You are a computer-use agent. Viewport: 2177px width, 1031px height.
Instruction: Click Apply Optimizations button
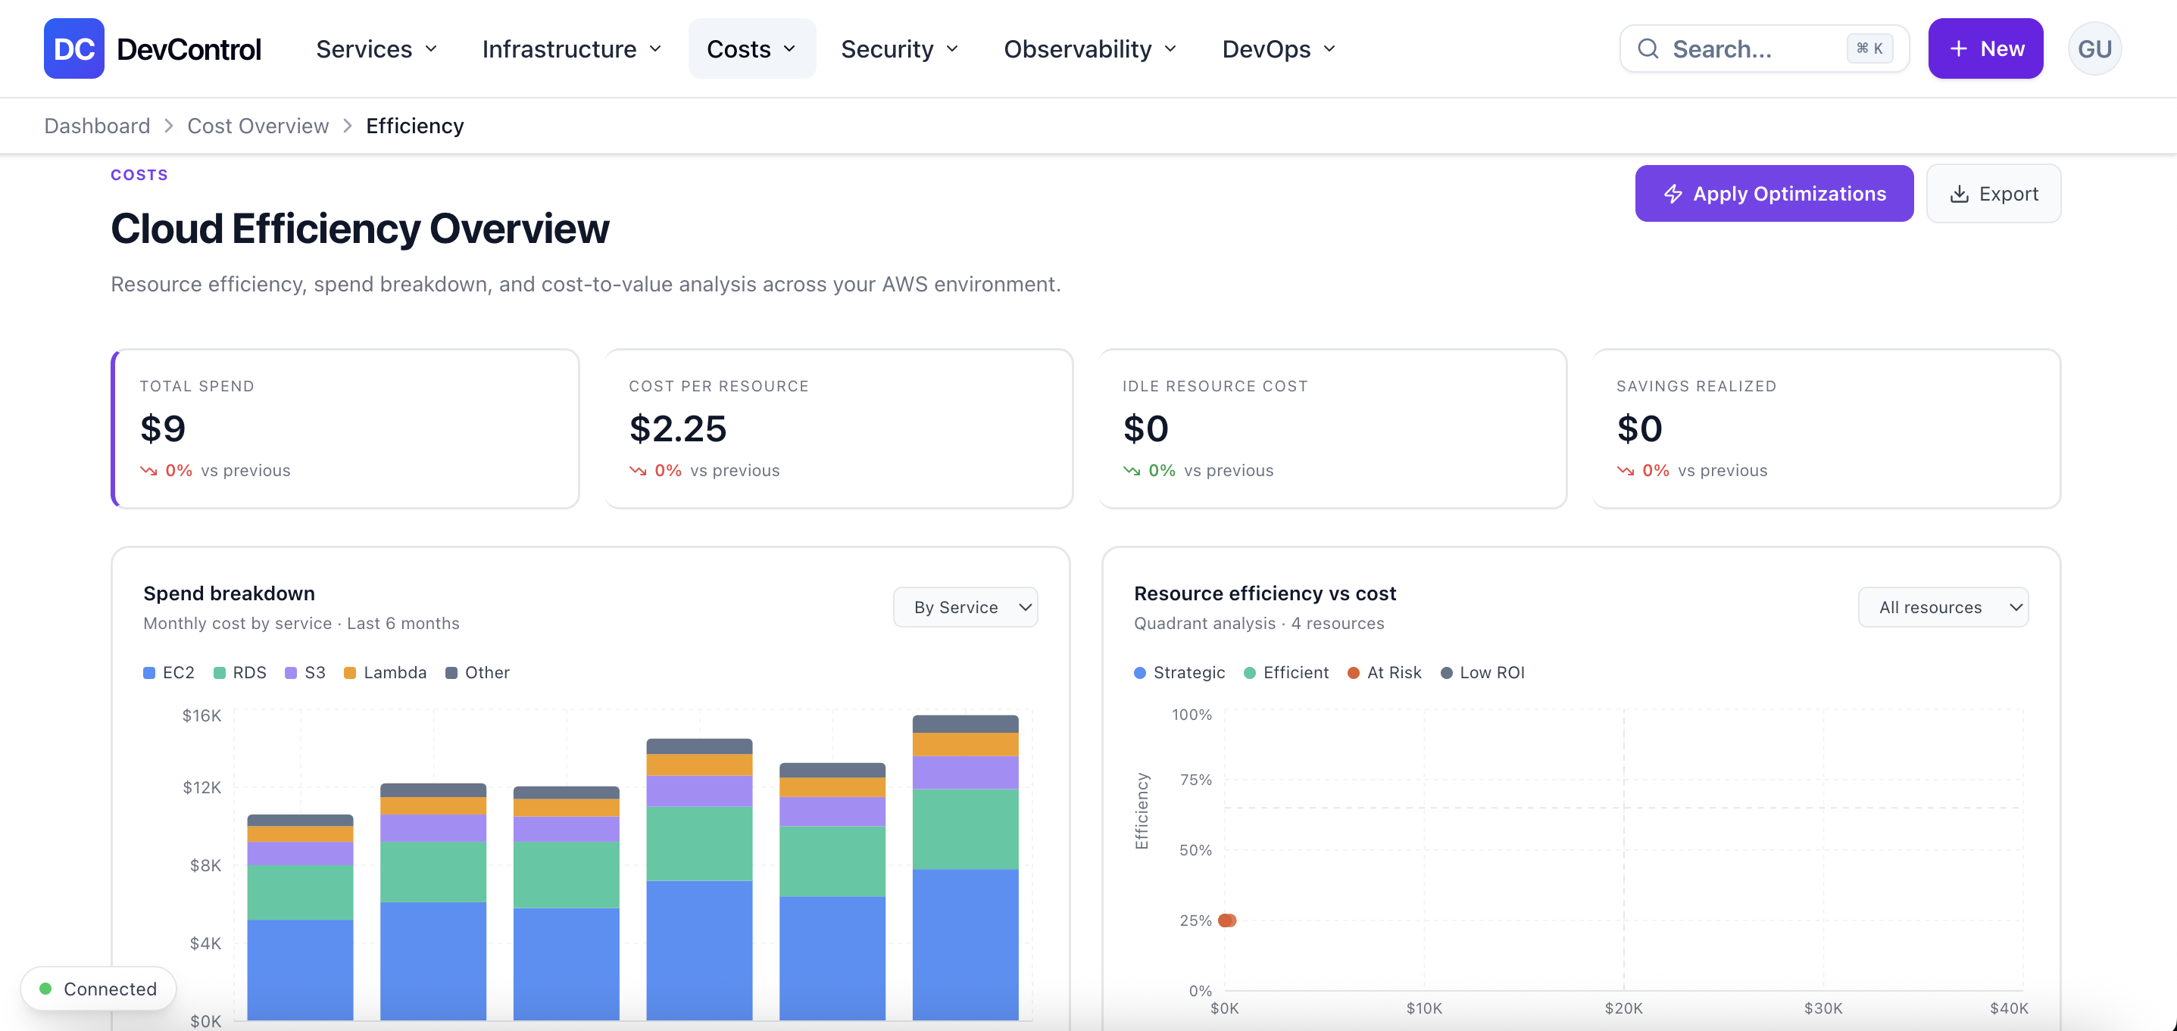(x=1774, y=193)
